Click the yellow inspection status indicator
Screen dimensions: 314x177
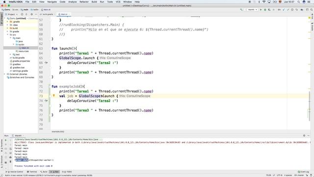point(309,18)
